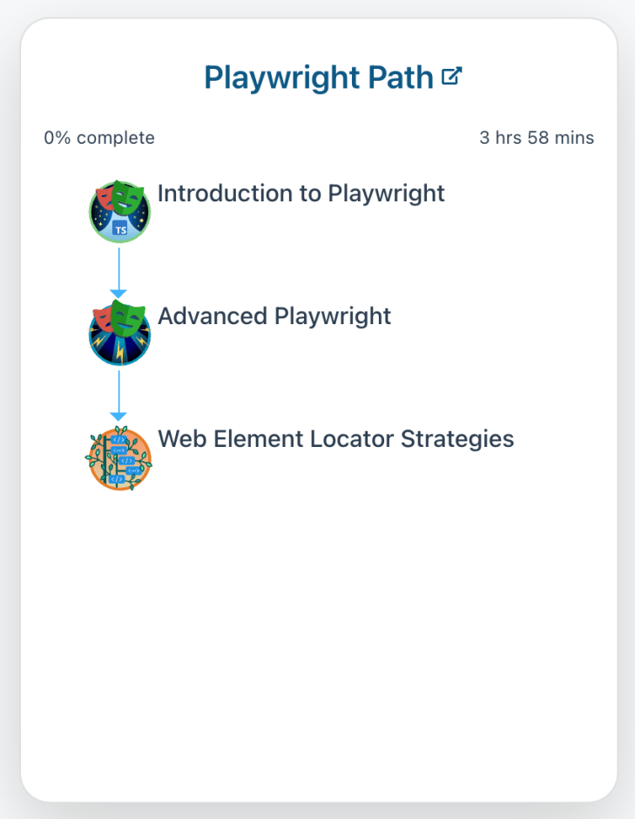Click the Web Element Locator Strategies badge
This screenshot has width=635, height=819.
pos(119,458)
